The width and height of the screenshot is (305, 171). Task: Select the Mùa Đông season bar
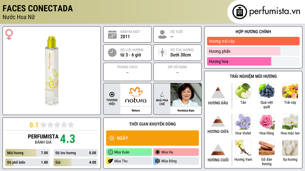pyautogui.click(x=176, y=161)
